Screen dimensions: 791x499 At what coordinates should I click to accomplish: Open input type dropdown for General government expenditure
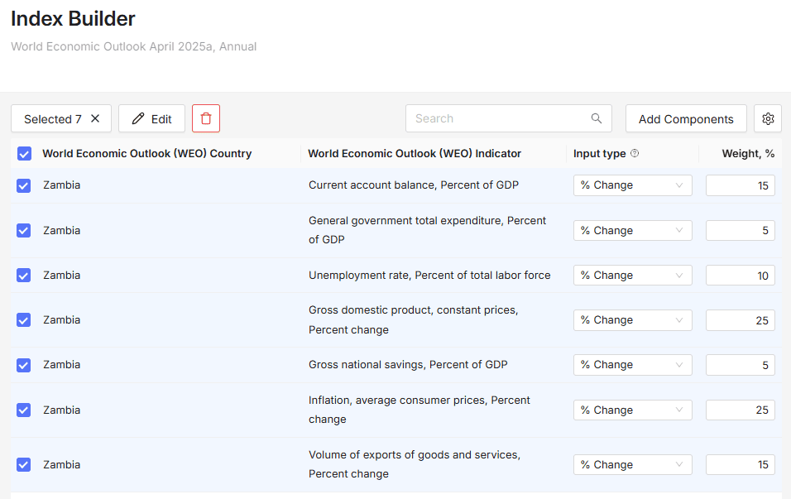(x=633, y=231)
